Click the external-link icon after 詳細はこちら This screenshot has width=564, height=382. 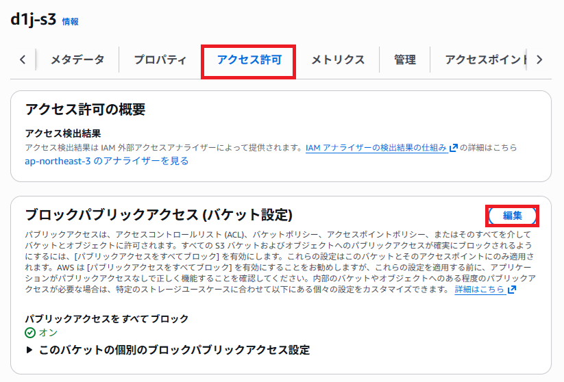click(512, 290)
